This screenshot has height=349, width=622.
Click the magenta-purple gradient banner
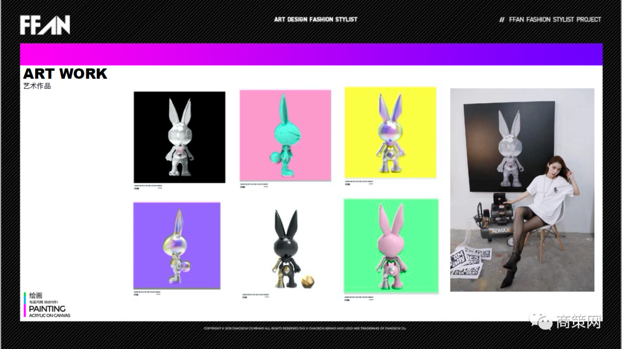coord(312,54)
